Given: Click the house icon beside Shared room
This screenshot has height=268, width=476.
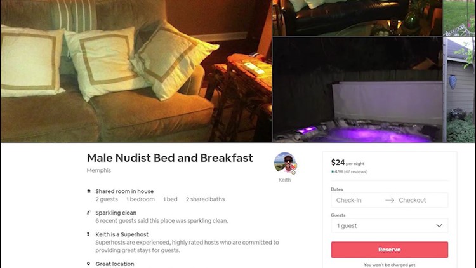Looking at the screenshot, I should click(89, 191).
